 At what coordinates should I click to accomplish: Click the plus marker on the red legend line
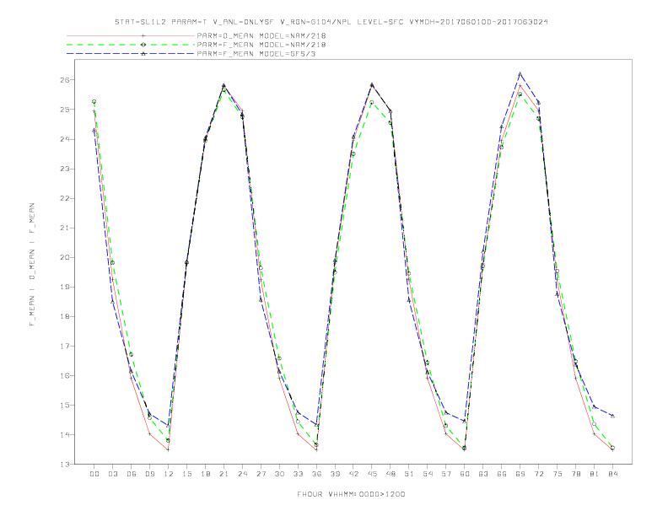click(143, 35)
